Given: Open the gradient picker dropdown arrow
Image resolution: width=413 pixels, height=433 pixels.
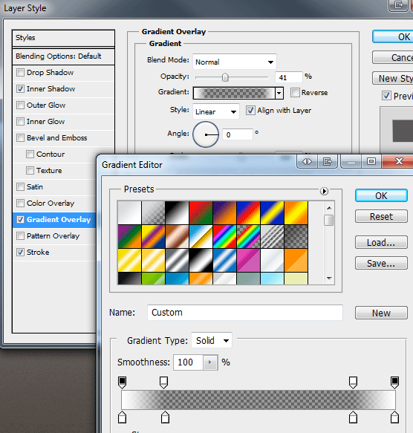Looking at the screenshot, I should click(x=279, y=93).
